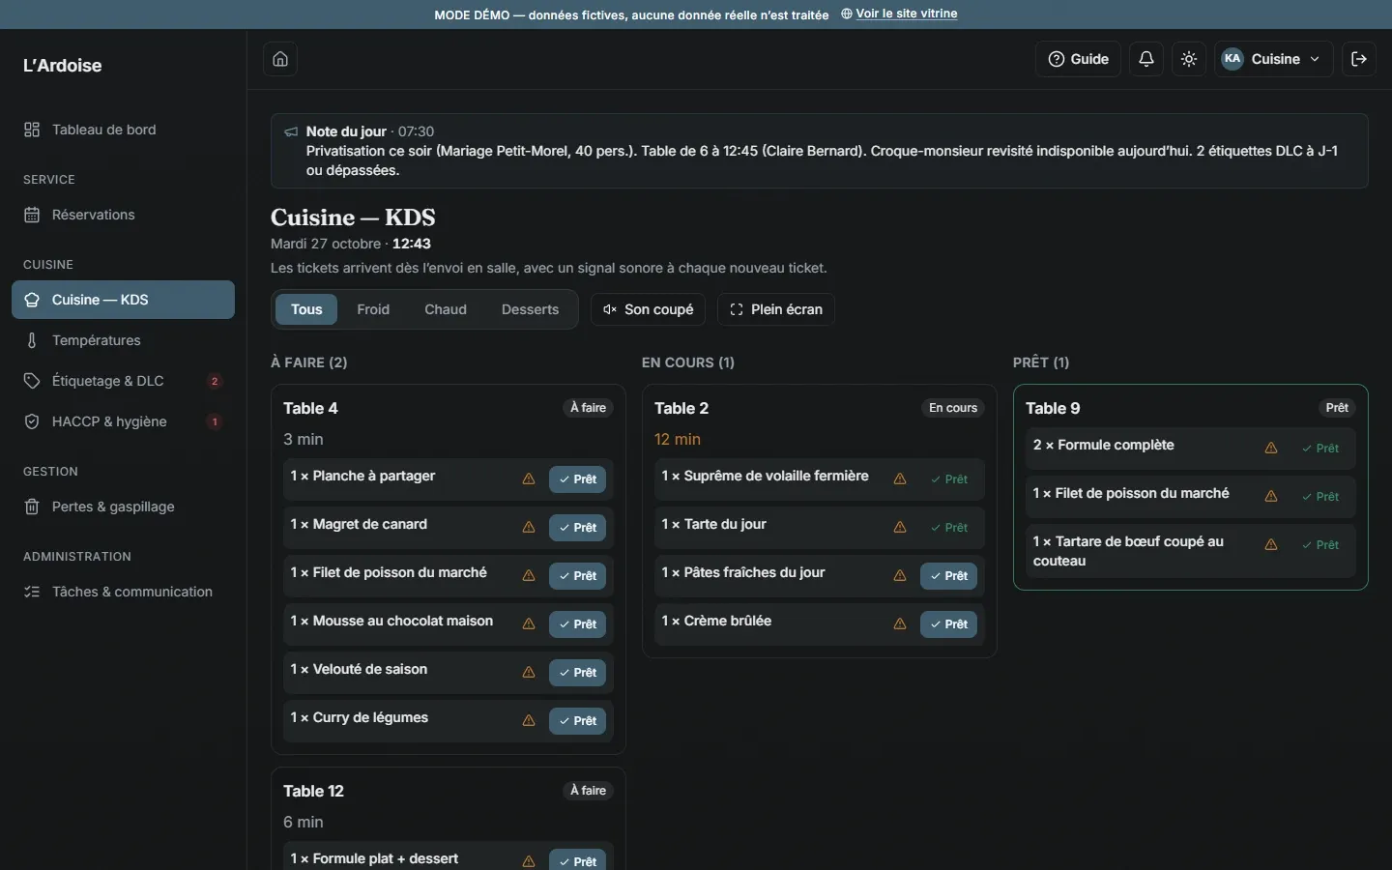Open Tableau de bord in sidebar
The height and width of the screenshot is (870, 1392).
click(x=123, y=130)
